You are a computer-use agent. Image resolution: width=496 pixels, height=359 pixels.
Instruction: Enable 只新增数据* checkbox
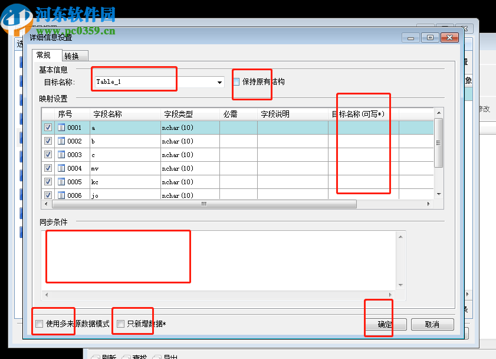tap(120, 324)
